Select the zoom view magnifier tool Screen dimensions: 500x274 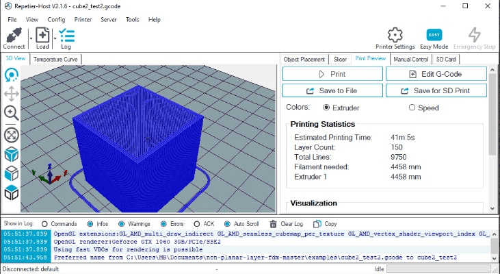pos(12,112)
